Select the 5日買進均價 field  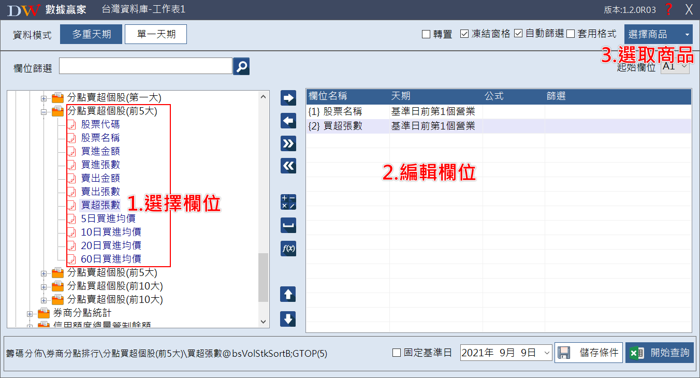point(108,219)
